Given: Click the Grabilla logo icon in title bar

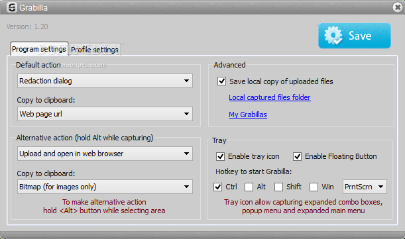Looking at the screenshot, I should click(x=11, y=7).
